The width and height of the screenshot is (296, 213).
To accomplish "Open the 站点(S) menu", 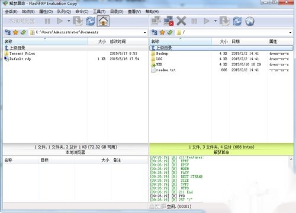I will (28, 12).
